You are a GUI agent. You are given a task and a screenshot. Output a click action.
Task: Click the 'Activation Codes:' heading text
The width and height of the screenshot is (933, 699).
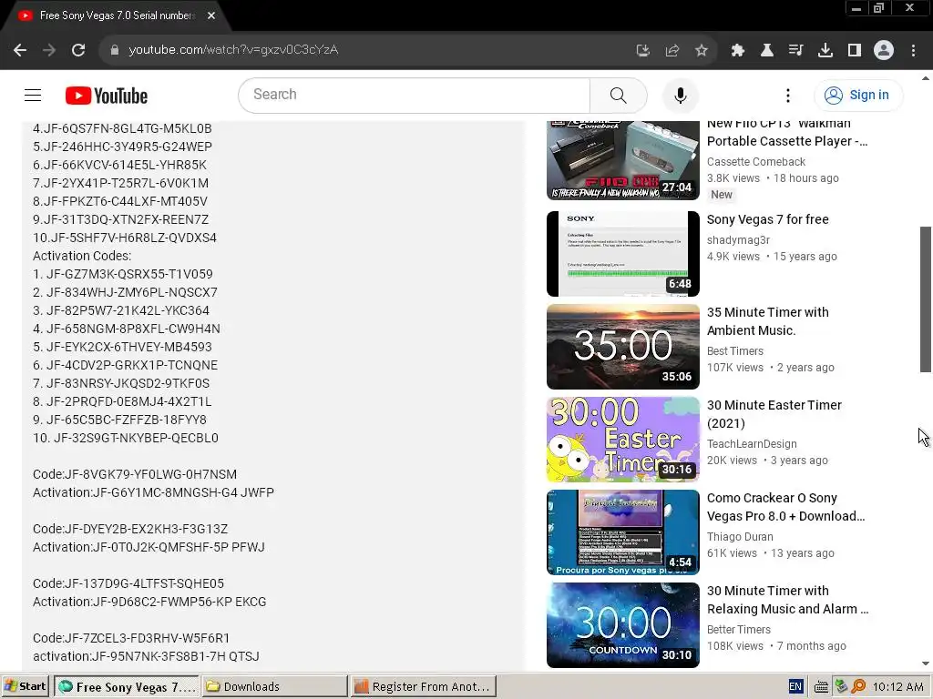(82, 256)
